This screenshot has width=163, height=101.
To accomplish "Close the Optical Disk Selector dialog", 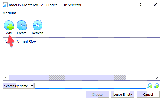I will point(155,5).
